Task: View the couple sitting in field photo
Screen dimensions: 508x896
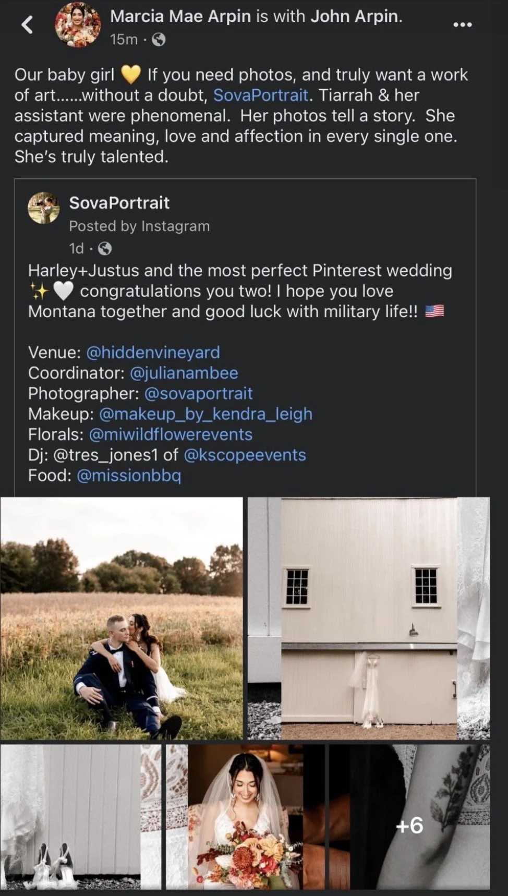Action: (x=122, y=618)
